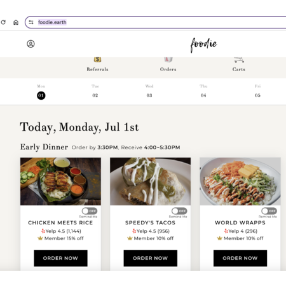Image resolution: width=286 pixels, height=286 pixels.
Task: Click Order Now for Chicken Meets Rice
Action: click(x=60, y=258)
